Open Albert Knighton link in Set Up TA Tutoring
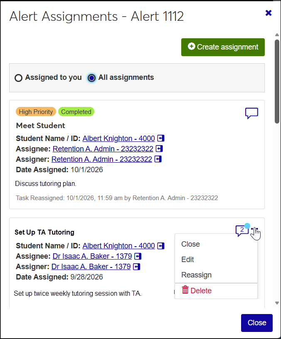 click(118, 246)
